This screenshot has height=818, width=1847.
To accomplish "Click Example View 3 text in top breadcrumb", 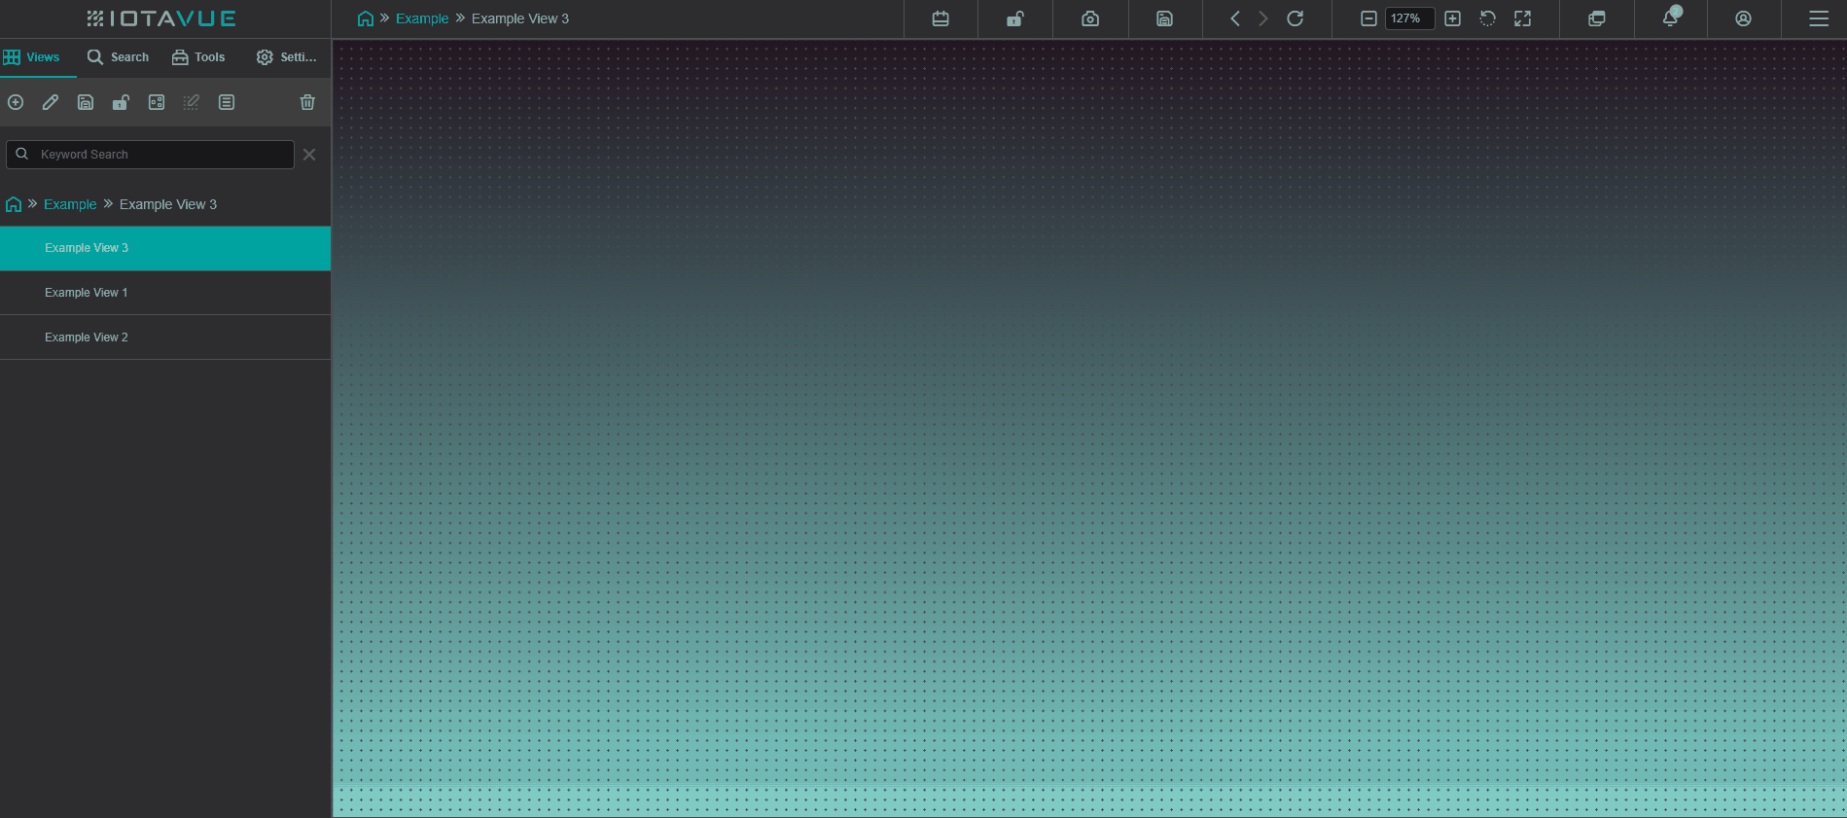I will tap(520, 18).
